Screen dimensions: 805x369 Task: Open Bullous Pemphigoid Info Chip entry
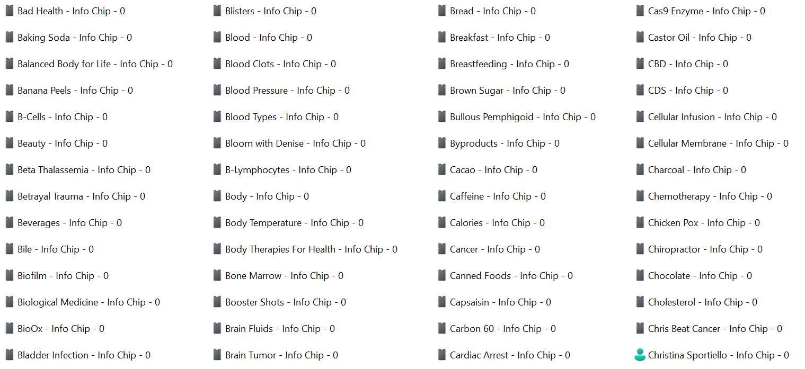coord(522,117)
